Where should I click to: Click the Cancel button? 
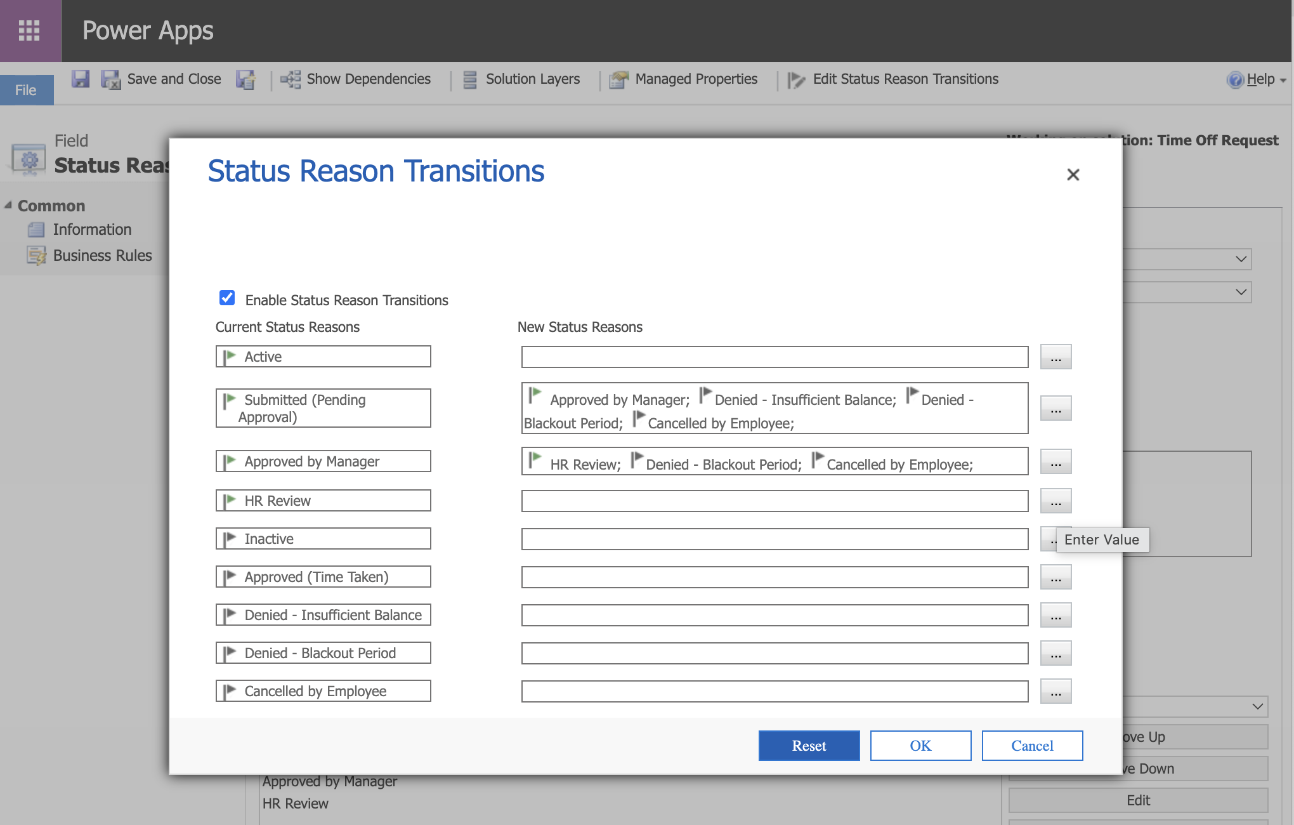[1032, 746]
